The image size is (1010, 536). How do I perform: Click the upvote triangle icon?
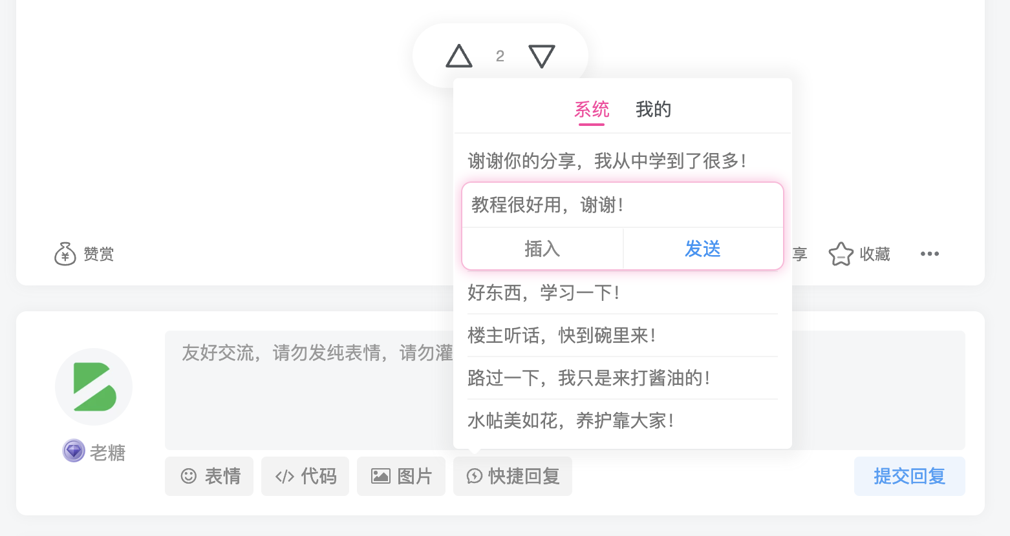[458, 56]
